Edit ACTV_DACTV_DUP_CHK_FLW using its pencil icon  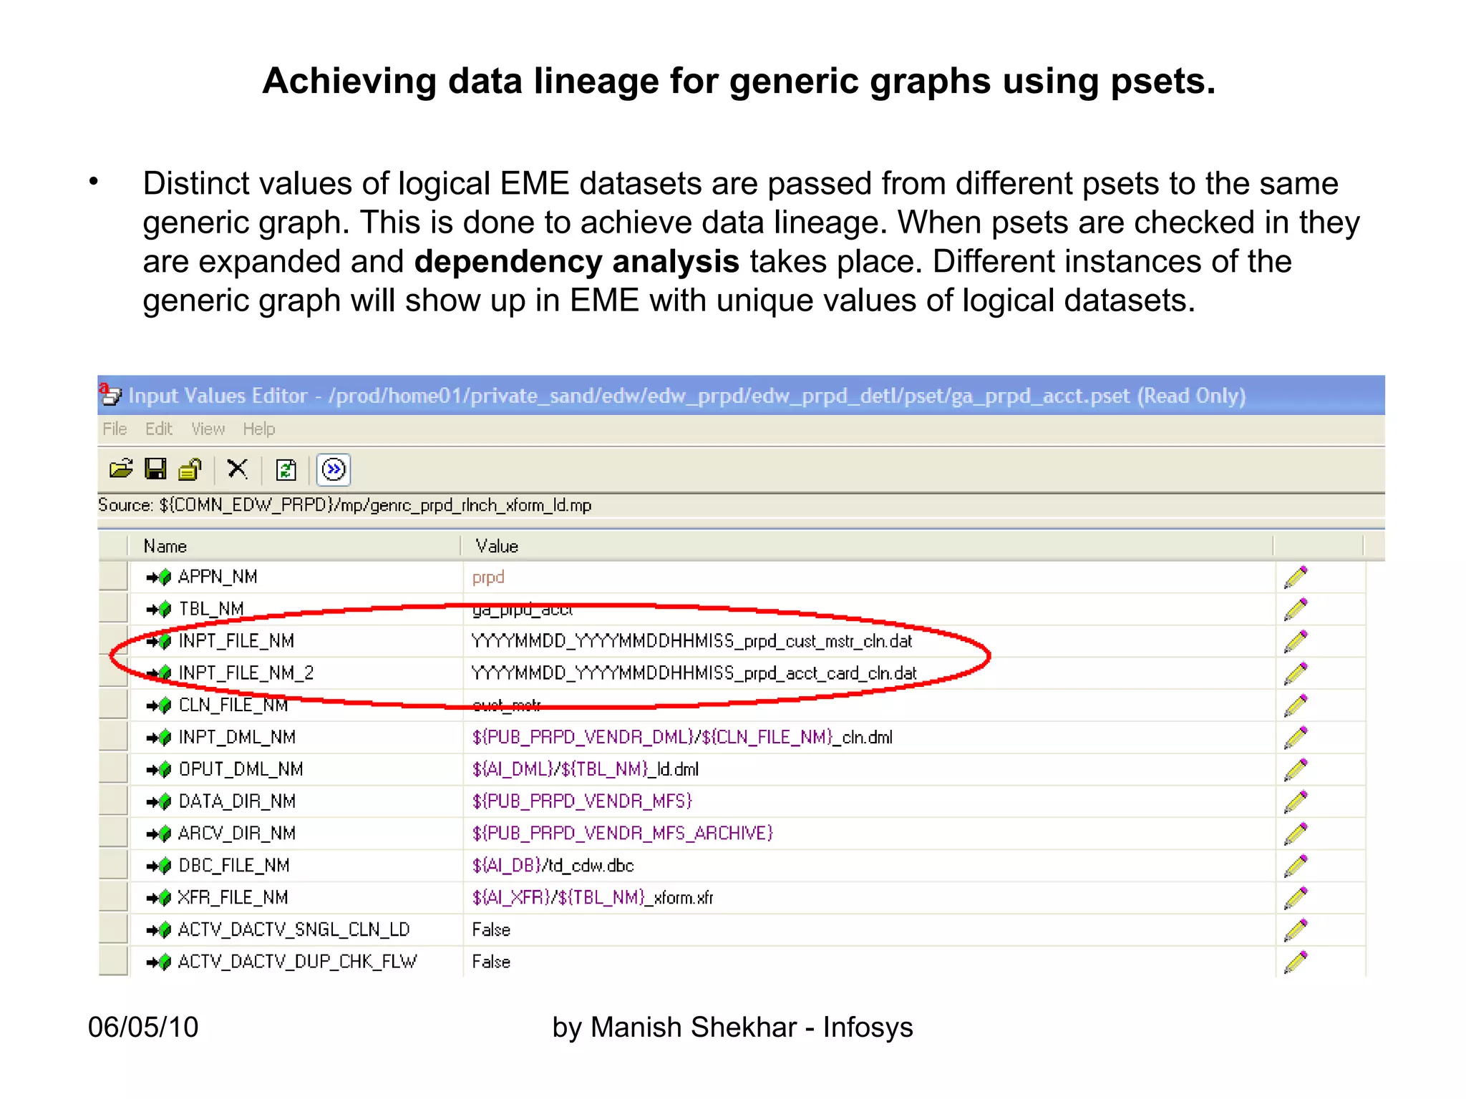point(1295,962)
